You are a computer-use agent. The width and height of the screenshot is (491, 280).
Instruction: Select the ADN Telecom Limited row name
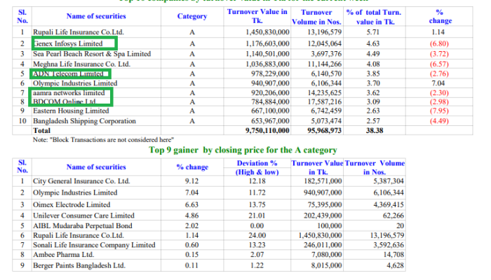point(68,73)
